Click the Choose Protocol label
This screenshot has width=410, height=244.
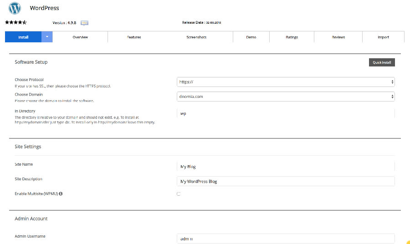(x=29, y=80)
